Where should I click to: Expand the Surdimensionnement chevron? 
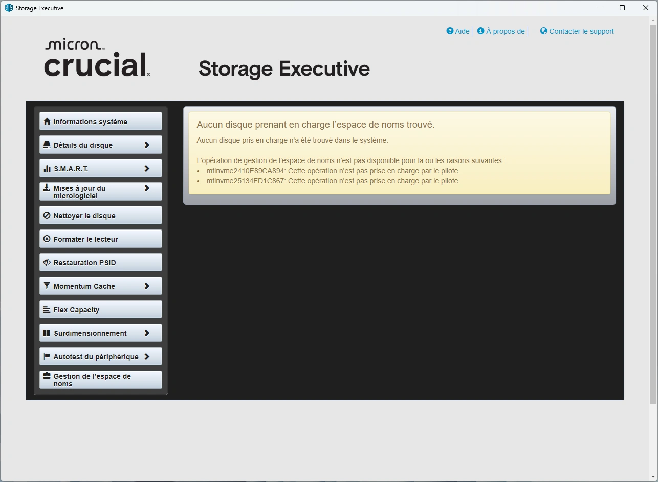coord(147,333)
